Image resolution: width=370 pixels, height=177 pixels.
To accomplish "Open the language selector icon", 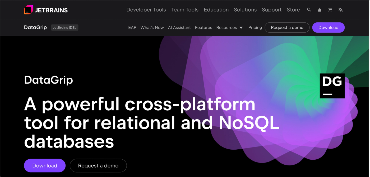I will tap(341, 10).
